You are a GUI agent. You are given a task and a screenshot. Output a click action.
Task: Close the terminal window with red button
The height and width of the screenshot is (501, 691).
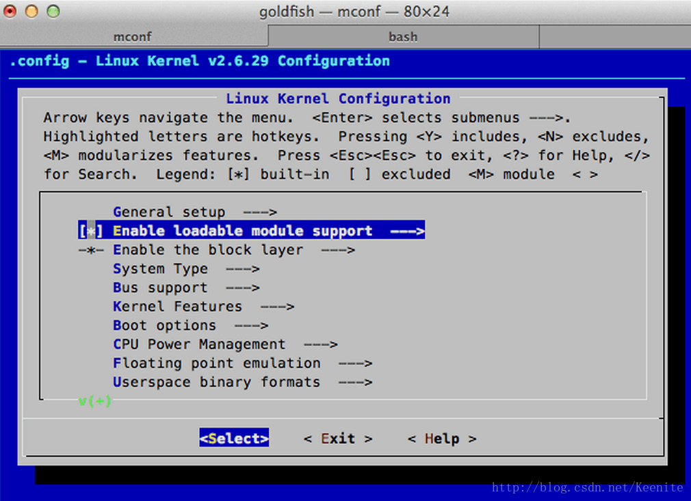10,12
